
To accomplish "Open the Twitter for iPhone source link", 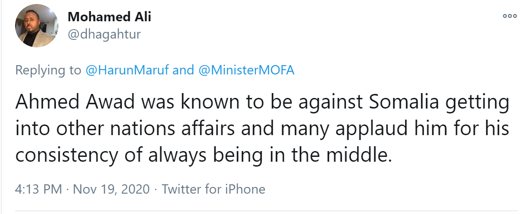I will tap(213, 190).
